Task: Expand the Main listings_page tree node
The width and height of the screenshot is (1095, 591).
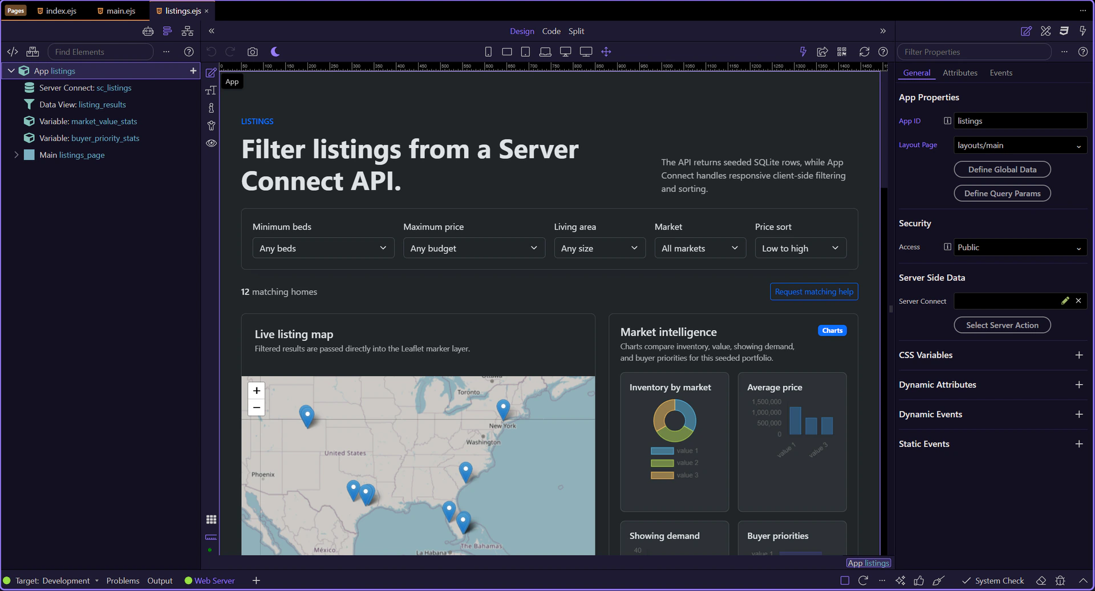Action: point(17,155)
